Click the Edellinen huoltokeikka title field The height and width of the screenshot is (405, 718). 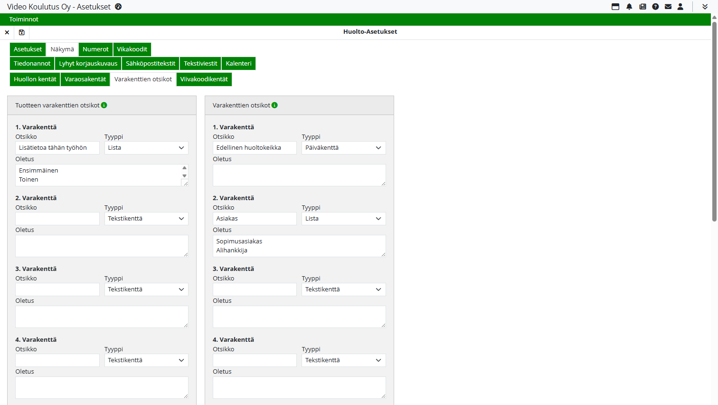click(x=255, y=148)
